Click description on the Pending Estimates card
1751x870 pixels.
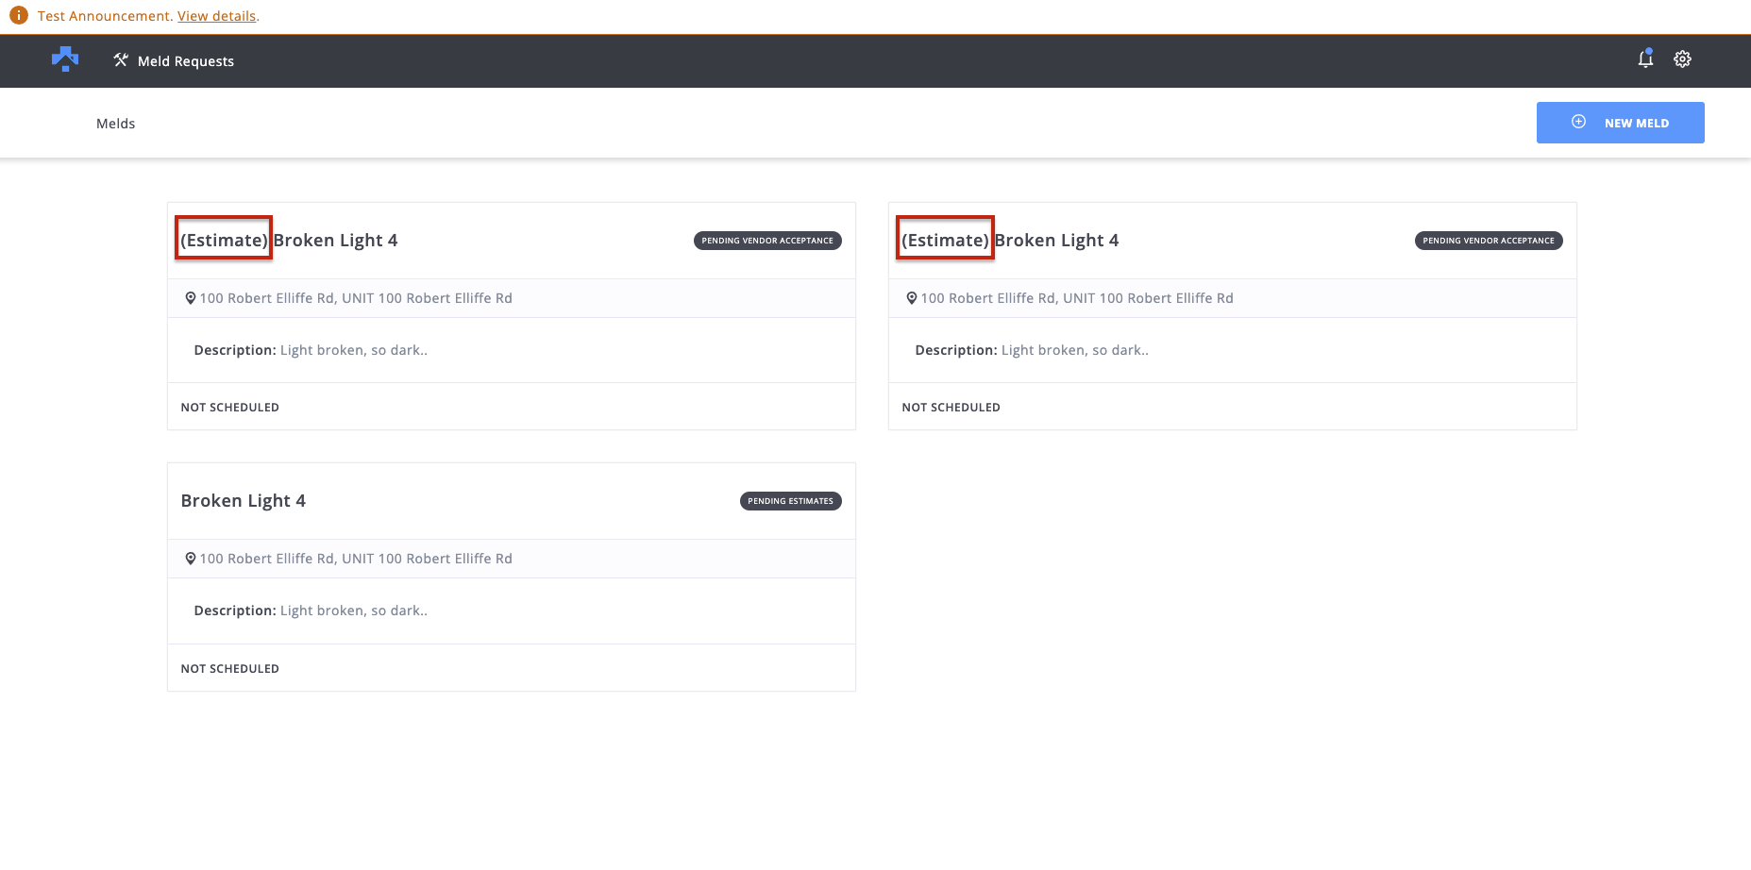point(311,611)
